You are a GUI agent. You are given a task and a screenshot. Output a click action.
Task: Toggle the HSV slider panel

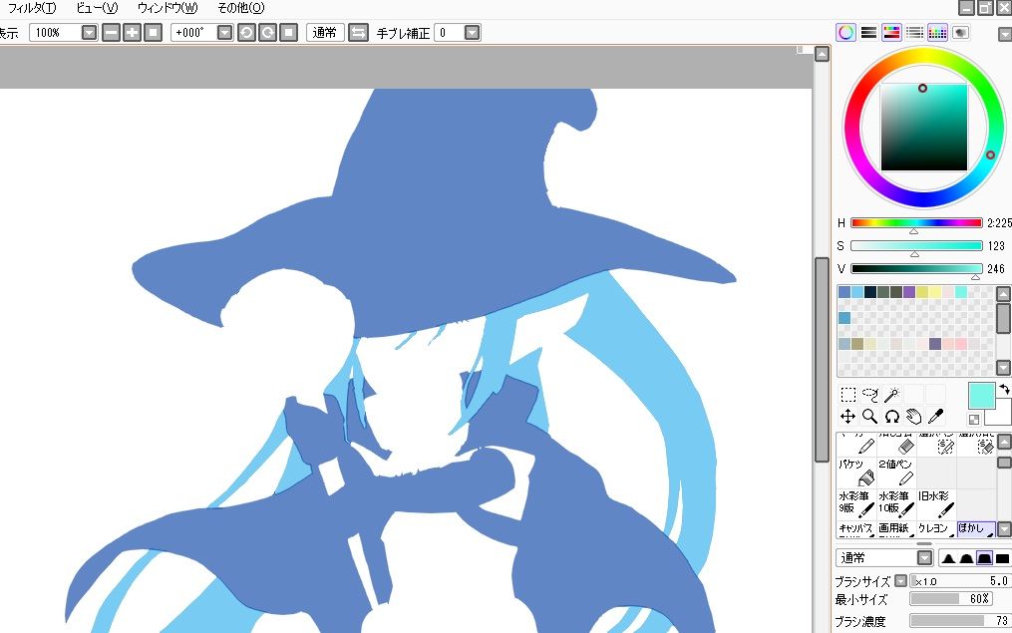point(891,32)
